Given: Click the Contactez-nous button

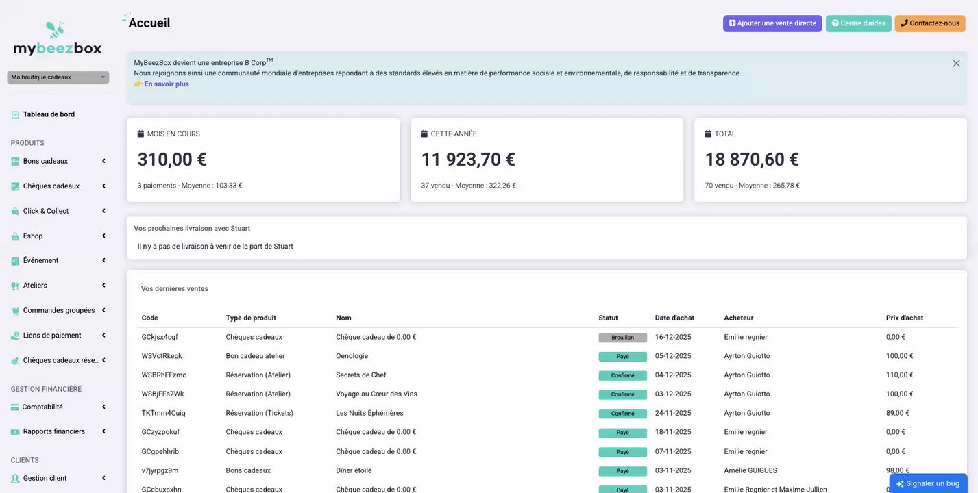Looking at the screenshot, I should point(930,23).
